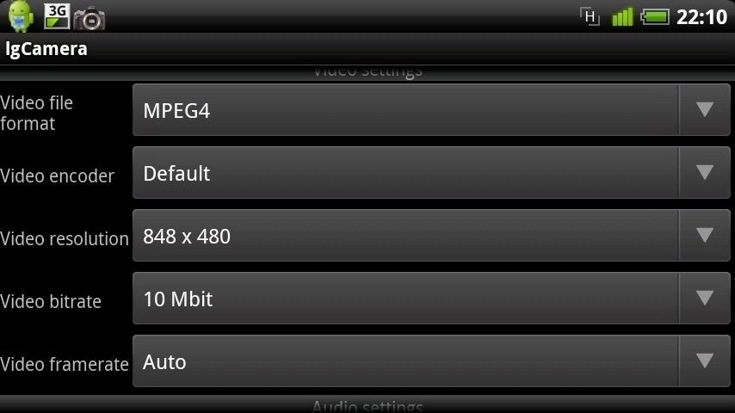735x413 pixels.
Task: Tap the green signal strength bars
Action: 622,17
